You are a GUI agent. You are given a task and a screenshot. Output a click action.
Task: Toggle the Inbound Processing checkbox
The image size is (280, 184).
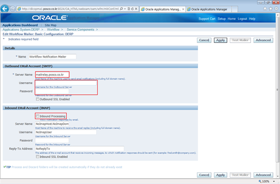click(38, 116)
